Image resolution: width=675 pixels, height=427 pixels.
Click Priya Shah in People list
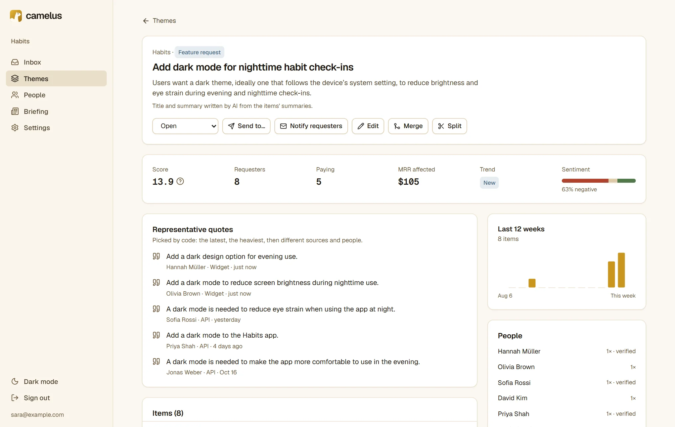coord(514,414)
